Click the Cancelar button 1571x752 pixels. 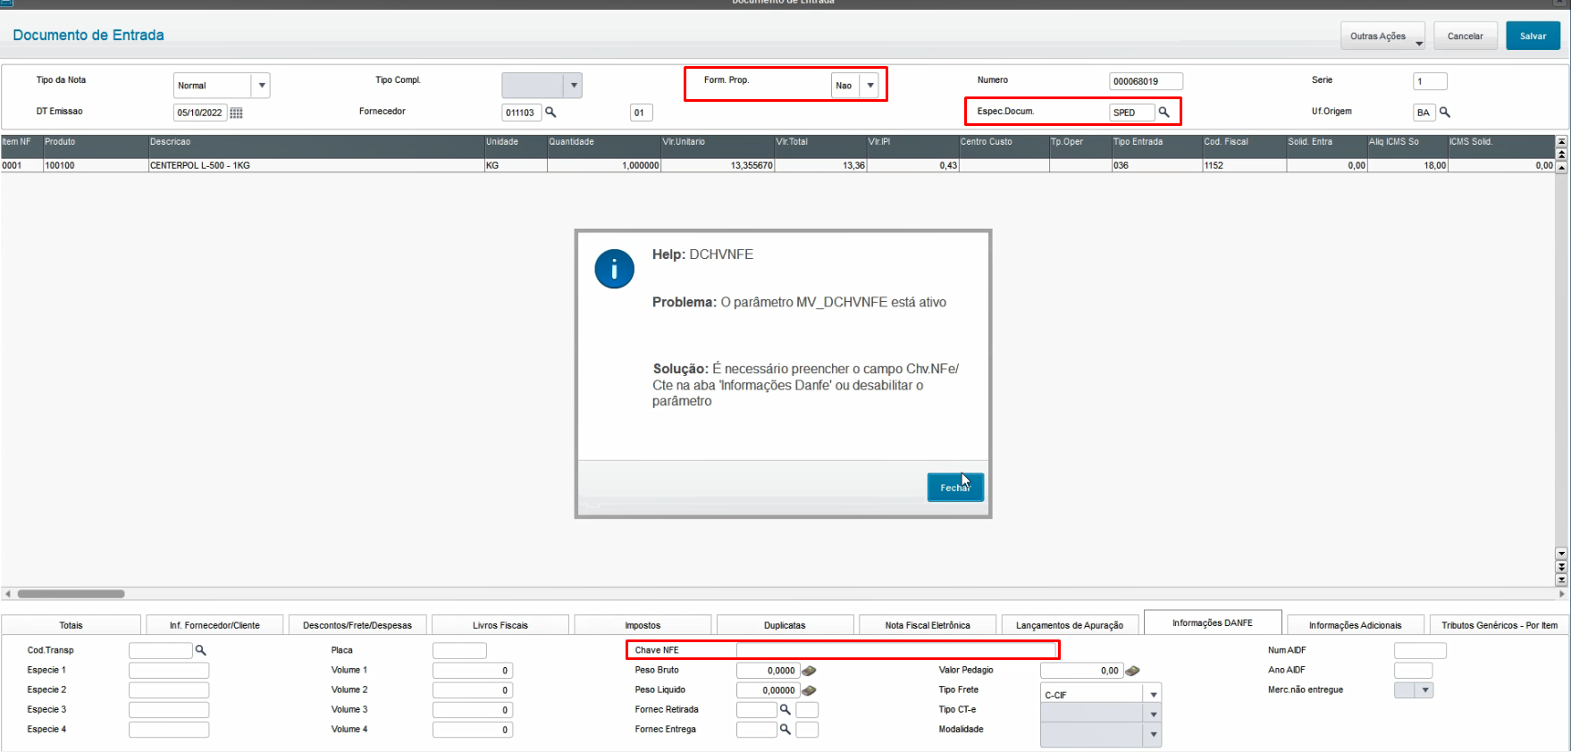click(1466, 36)
